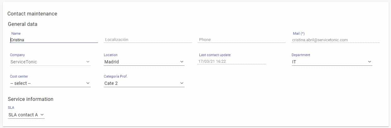The image size is (391, 128).
Task: Click the chevron arrow of Company field
Action: [x=88, y=62]
